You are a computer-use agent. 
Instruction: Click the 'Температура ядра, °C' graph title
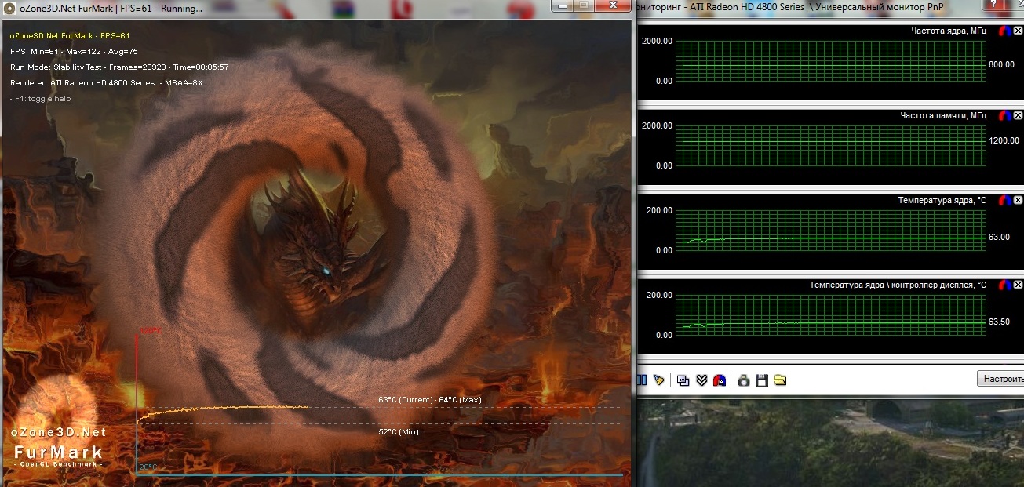tap(942, 201)
